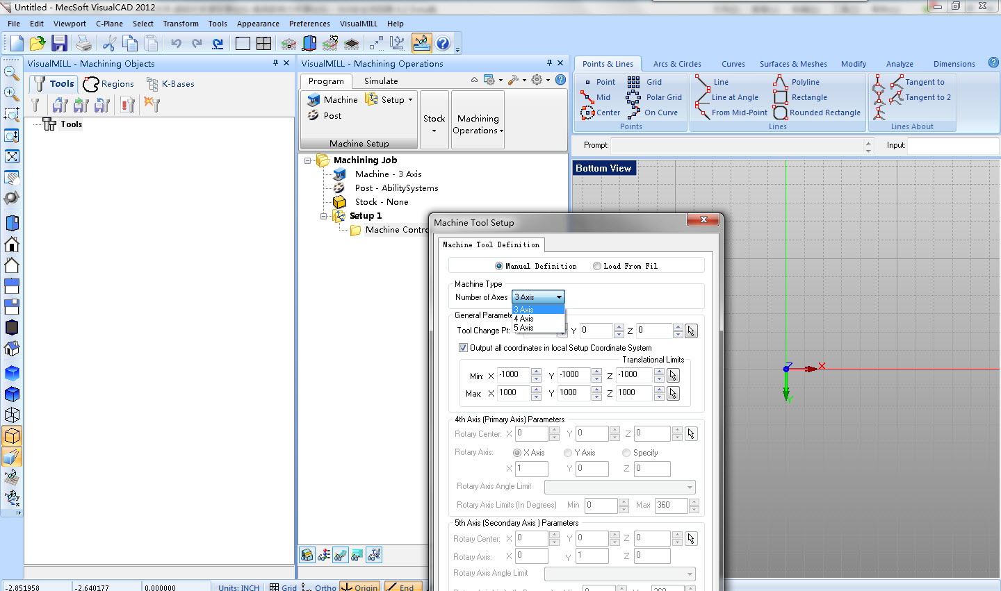Click the Machining Operations help icon
The width and height of the screenshot is (1001, 591).
point(560,80)
